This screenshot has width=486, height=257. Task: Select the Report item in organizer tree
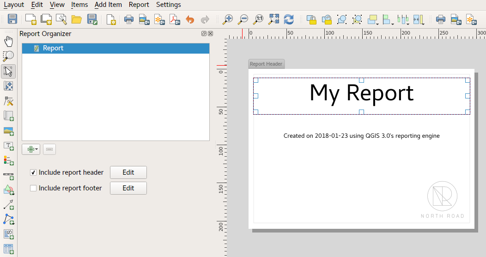click(53, 48)
